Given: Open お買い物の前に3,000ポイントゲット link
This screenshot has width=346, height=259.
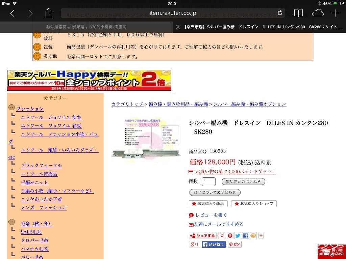Looking at the screenshot, I should 236,172.
